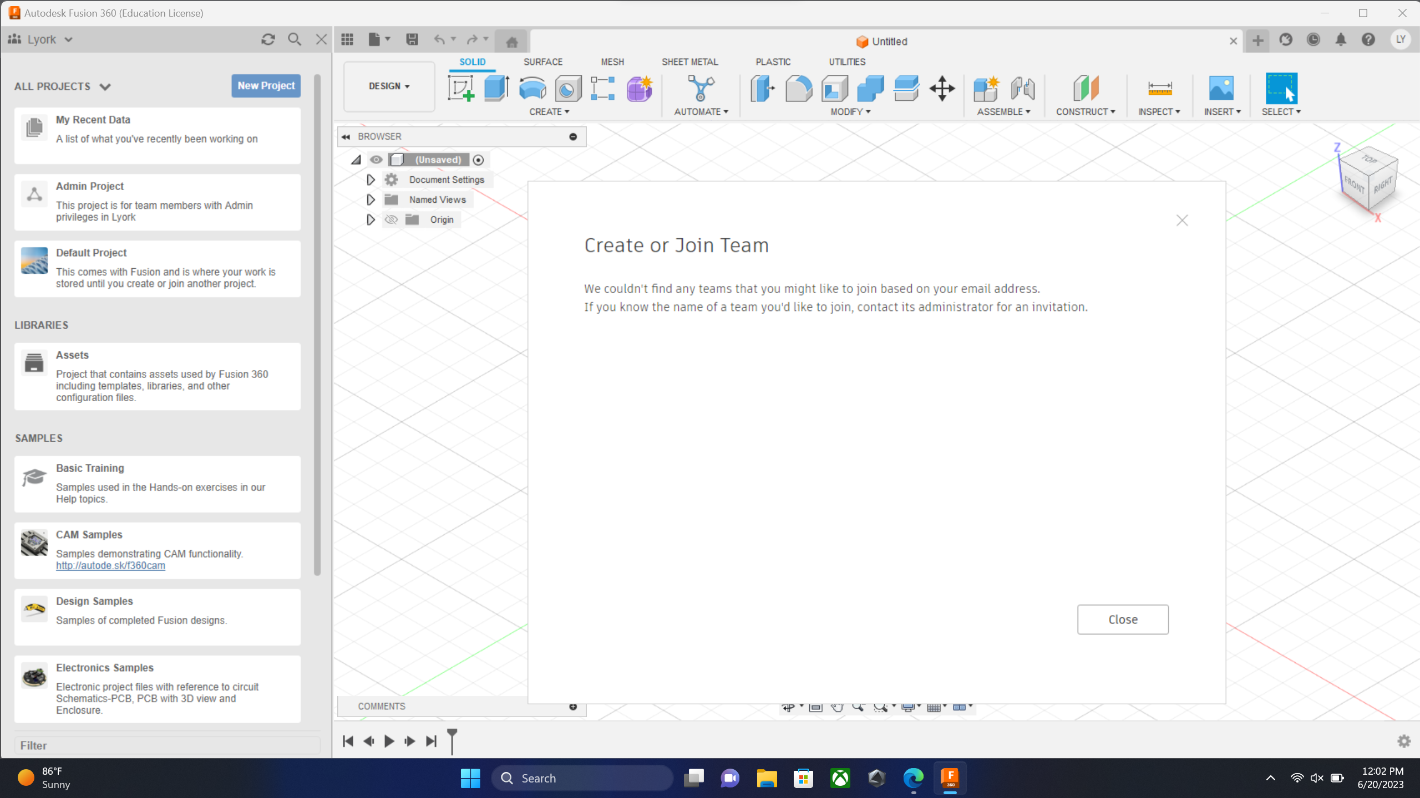Switch to the MESH tab

click(x=612, y=62)
